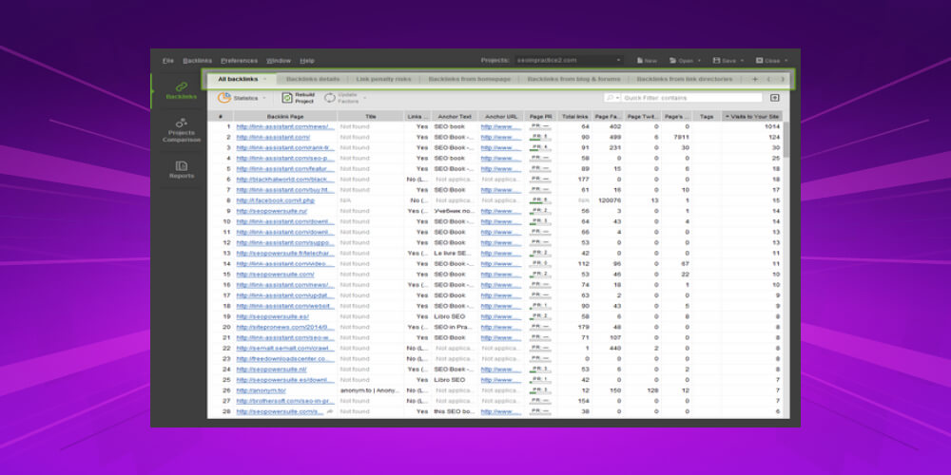The image size is (951, 475).
Task: Open the seopowersuite.nl backlink in row 24
Action: [271, 369]
